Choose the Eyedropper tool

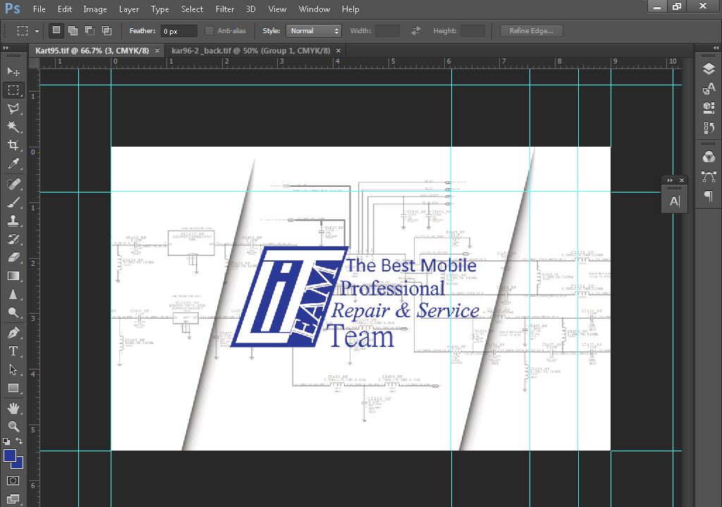(x=13, y=164)
